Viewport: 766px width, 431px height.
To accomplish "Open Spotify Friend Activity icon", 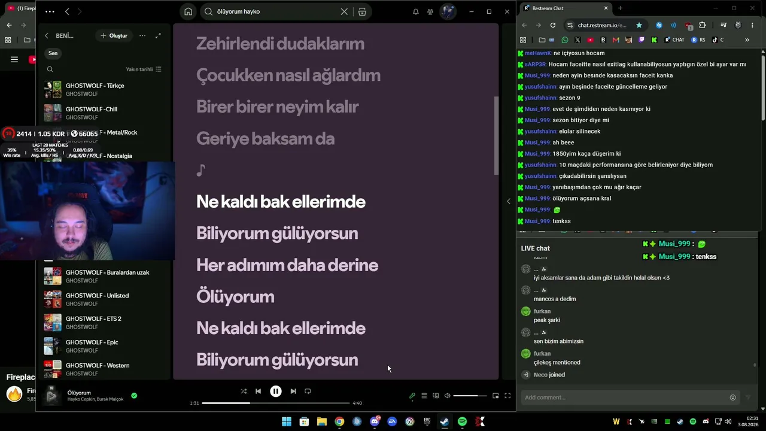I will tap(430, 11).
